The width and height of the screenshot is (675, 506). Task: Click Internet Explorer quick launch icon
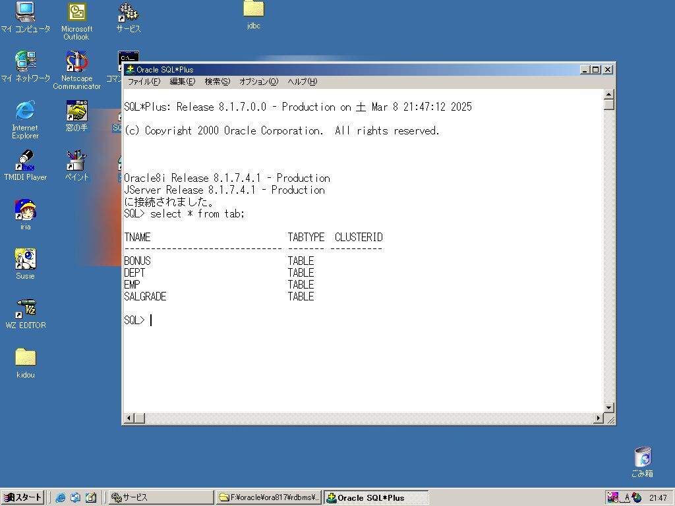point(61,497)
